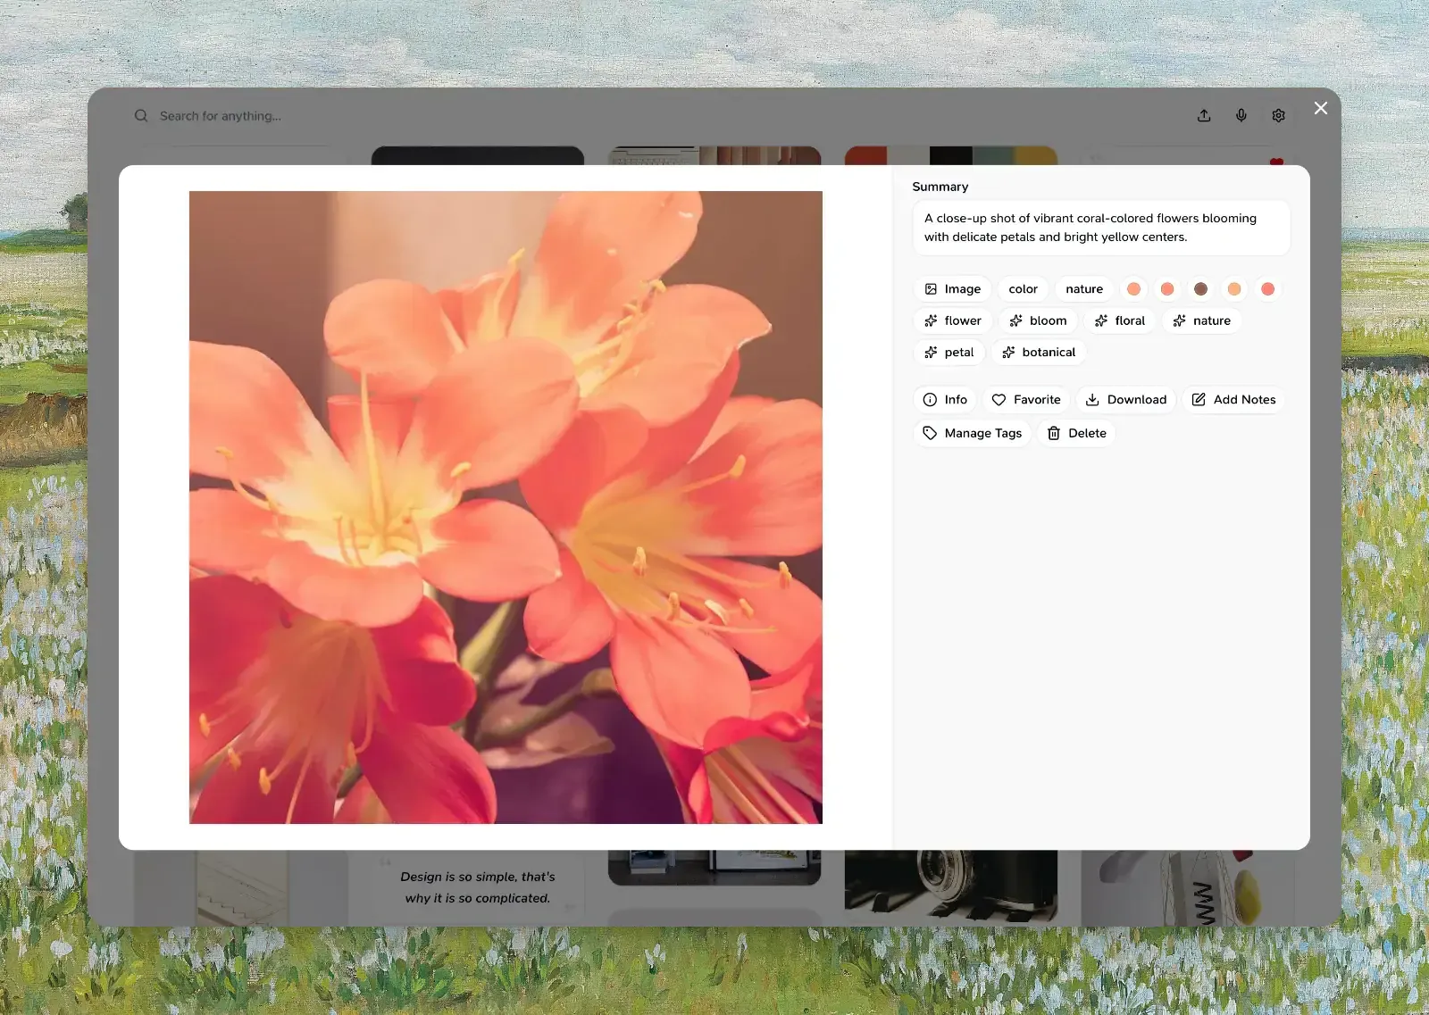Viewport: 1429px width, 1015px height.
Task: Click Add Notes button
Action: (1233, 400)
